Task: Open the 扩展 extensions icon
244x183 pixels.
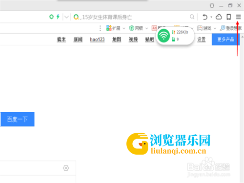Action: pyautogui.click(x=109, y=28)
